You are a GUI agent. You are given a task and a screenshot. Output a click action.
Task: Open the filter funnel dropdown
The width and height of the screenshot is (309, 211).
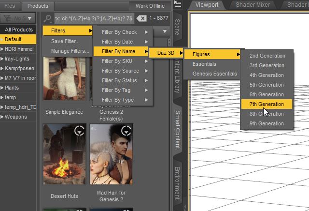18,18
